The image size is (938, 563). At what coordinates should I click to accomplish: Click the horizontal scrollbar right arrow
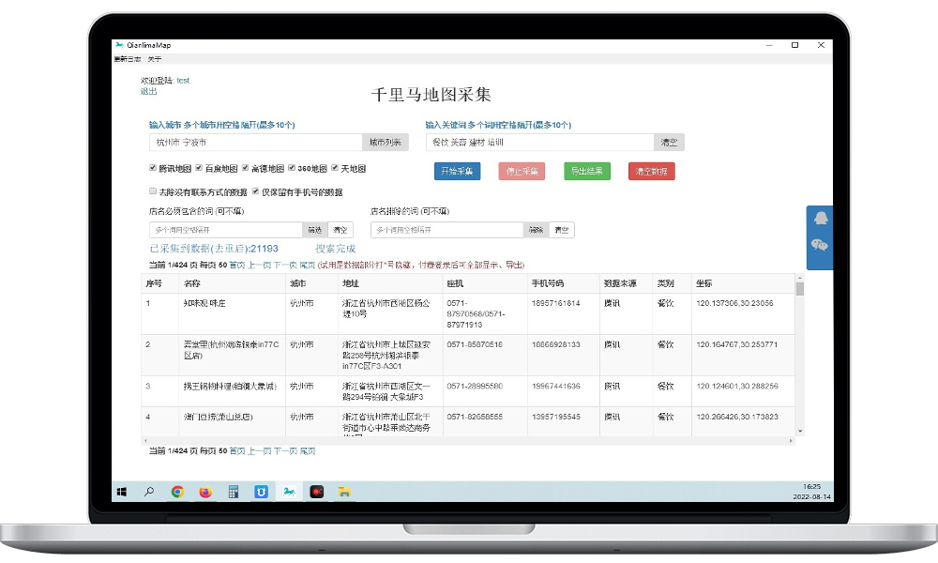click(x=791, y=441)
